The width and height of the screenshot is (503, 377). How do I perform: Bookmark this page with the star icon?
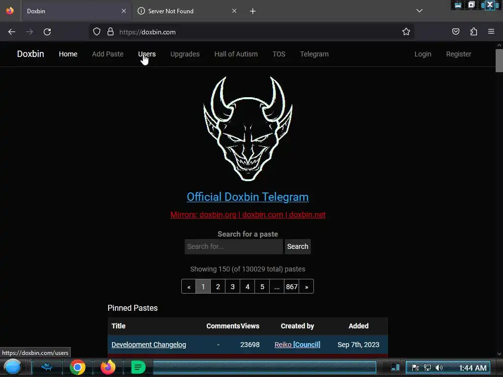(406, 32)
